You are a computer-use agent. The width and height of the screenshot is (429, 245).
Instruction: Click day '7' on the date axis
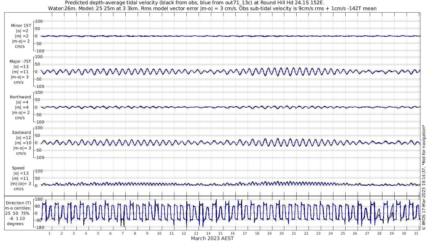[x=123, y=233]
